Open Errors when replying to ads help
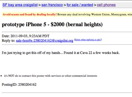This screenshot has width=132, height=97. point(88,40)
